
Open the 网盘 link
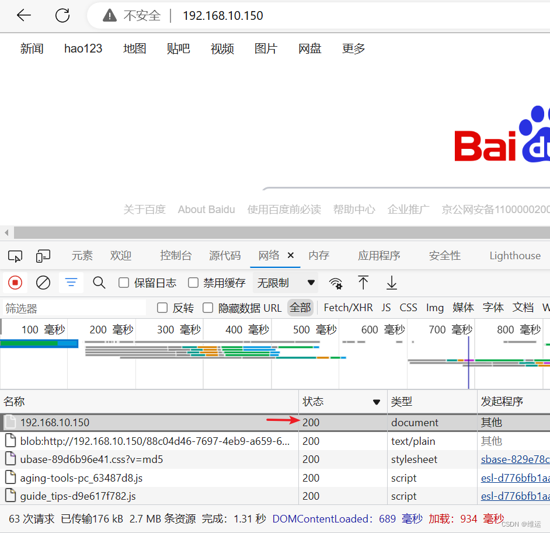(x=309, y=48)
